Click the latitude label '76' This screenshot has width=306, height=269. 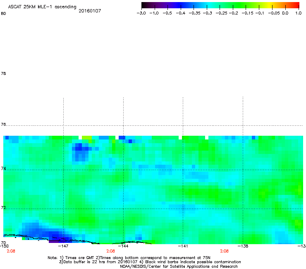pos(3,125)
